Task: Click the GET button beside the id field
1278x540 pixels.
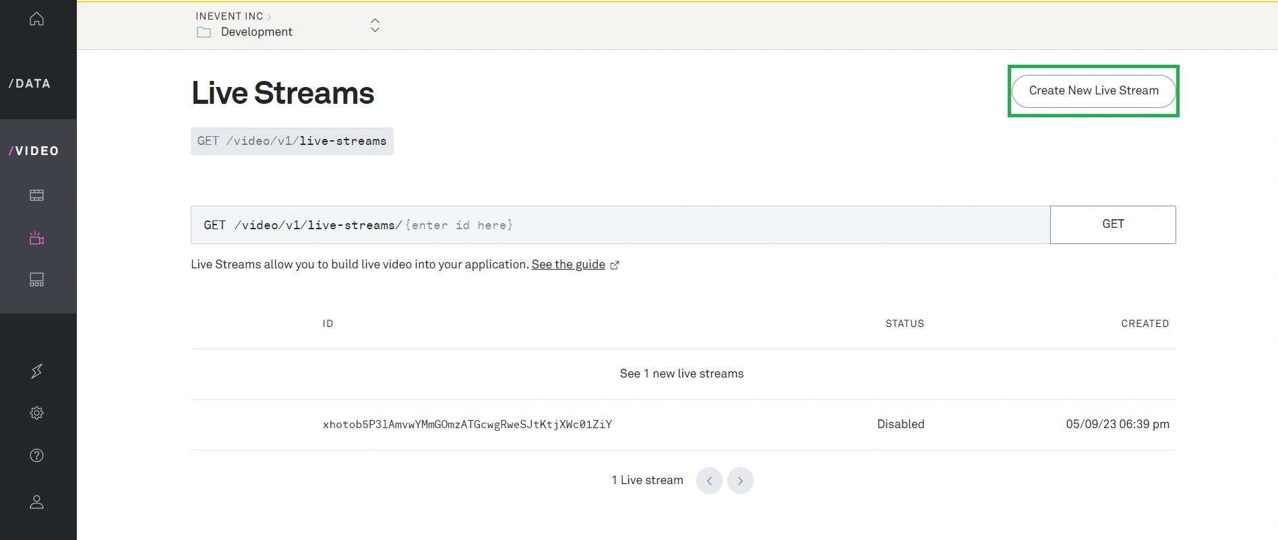Action: click(x=1113, y=224)
